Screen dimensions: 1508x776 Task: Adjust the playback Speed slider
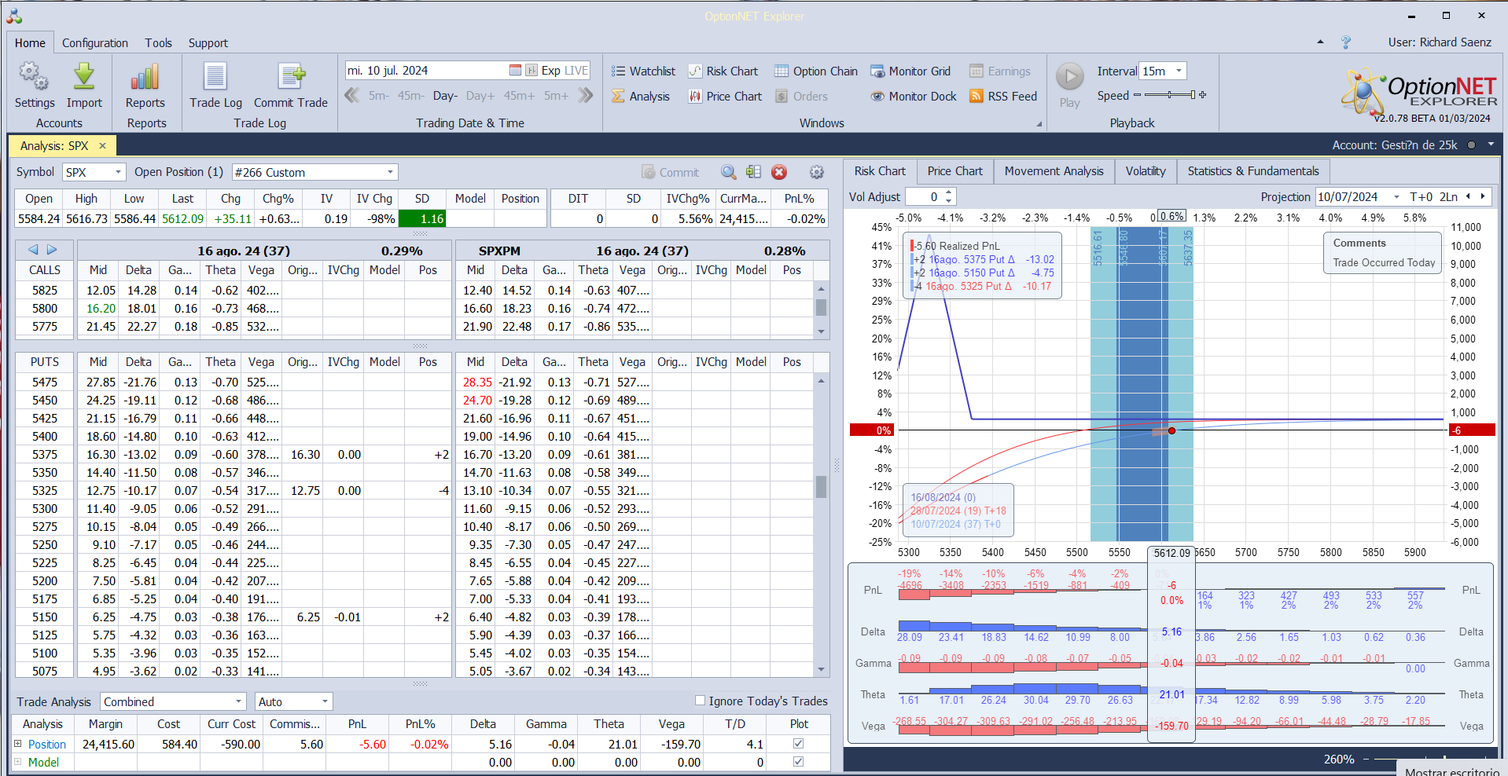1170,95
